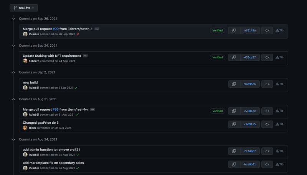Open pull request #99 link

pos(56,29)
